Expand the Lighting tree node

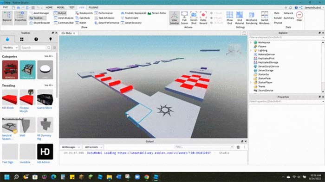coord(251,50)
